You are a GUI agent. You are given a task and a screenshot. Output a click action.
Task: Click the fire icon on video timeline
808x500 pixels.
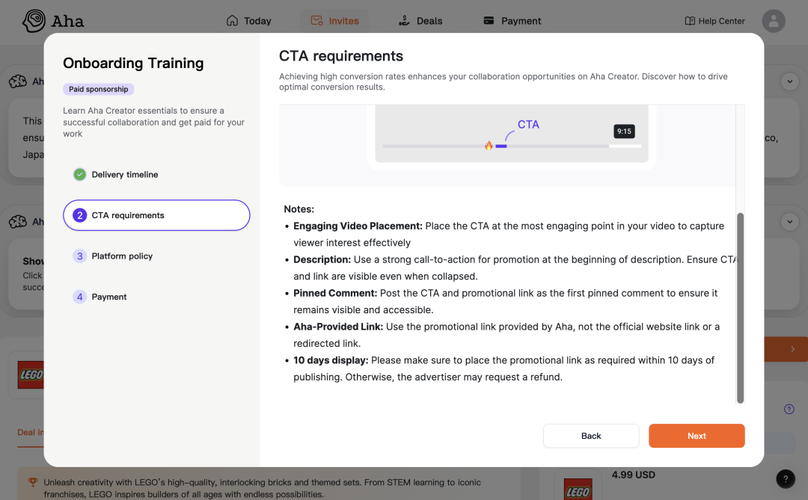489,146
